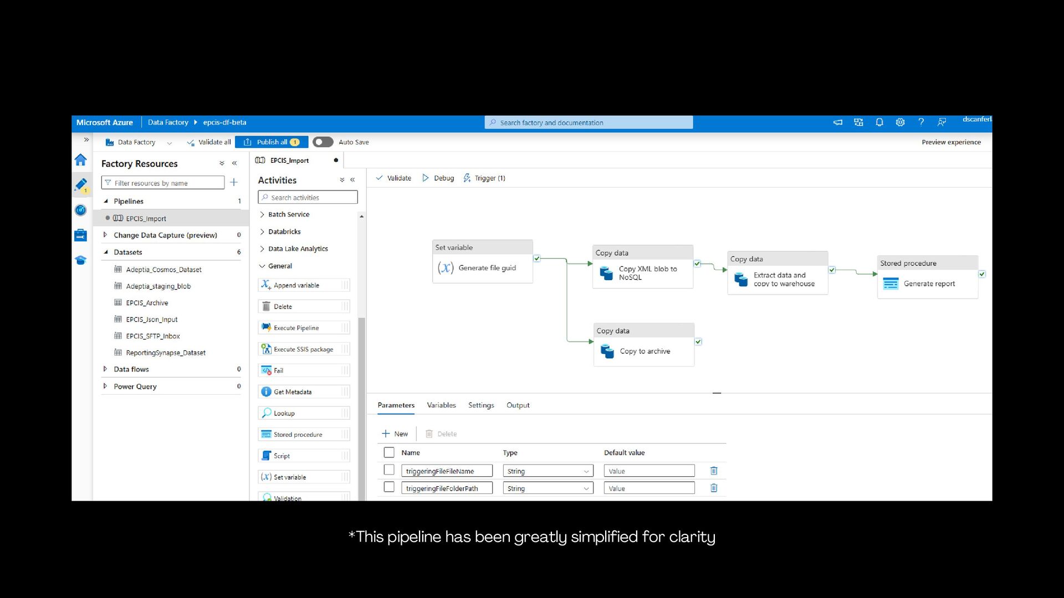The image size is (1064, 598).
Task: Expand the Data flows tree node
Action: point(105,369)
